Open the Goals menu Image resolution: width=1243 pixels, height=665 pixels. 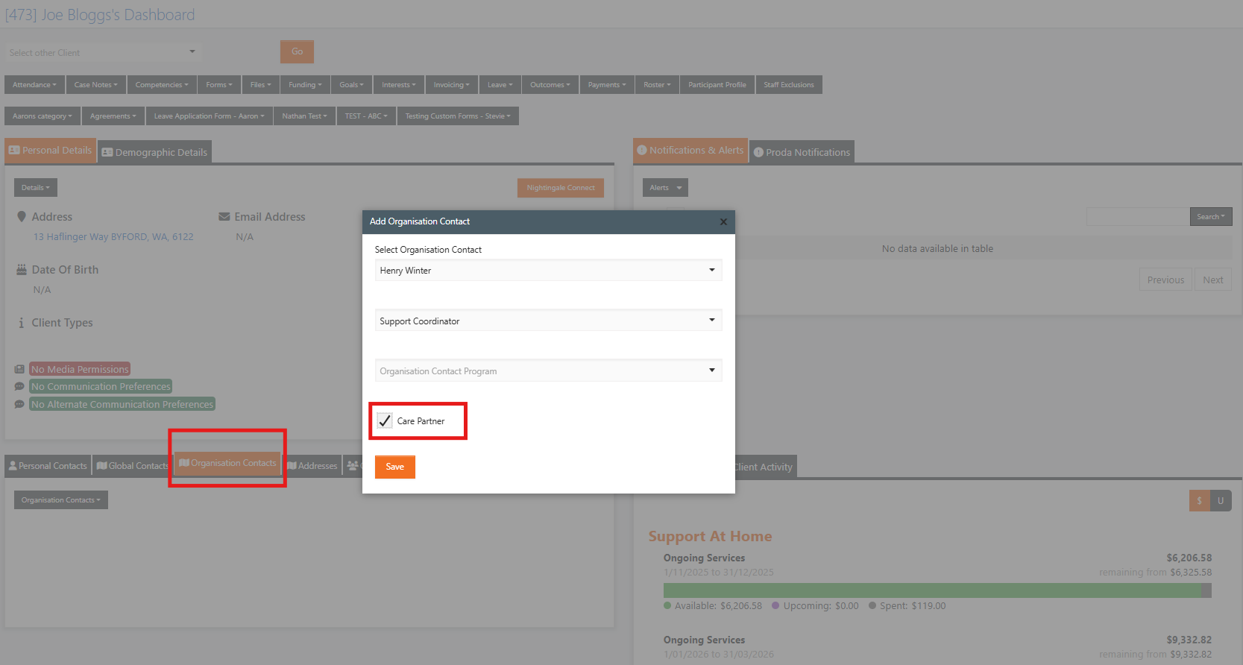[x=352, y=85]
